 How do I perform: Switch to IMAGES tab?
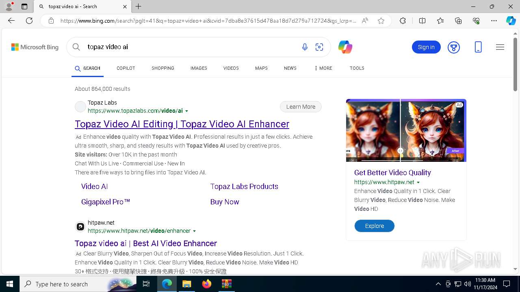(199, 68)
